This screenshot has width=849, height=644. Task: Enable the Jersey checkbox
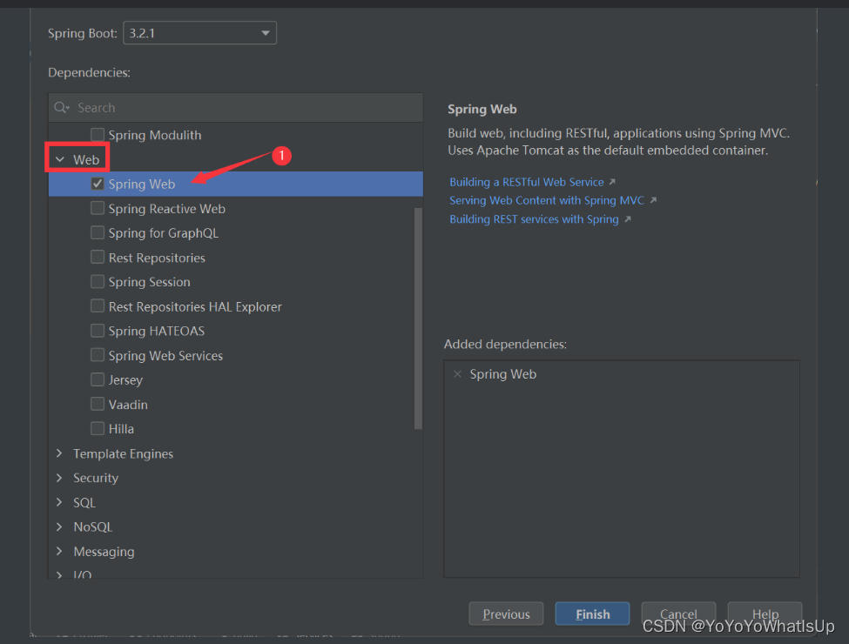point(98,380)
